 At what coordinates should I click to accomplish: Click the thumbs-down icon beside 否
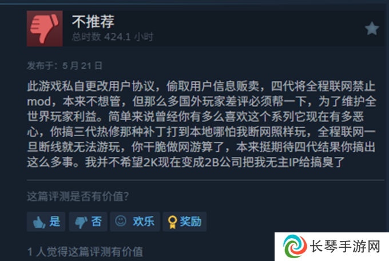81,222
